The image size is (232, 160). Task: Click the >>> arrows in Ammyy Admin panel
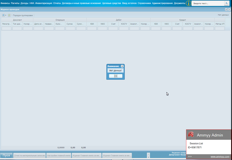tap(190, 156)
